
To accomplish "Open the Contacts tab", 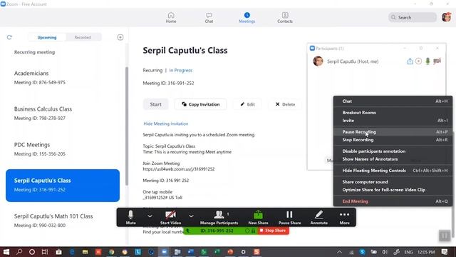I will point(285,17).
